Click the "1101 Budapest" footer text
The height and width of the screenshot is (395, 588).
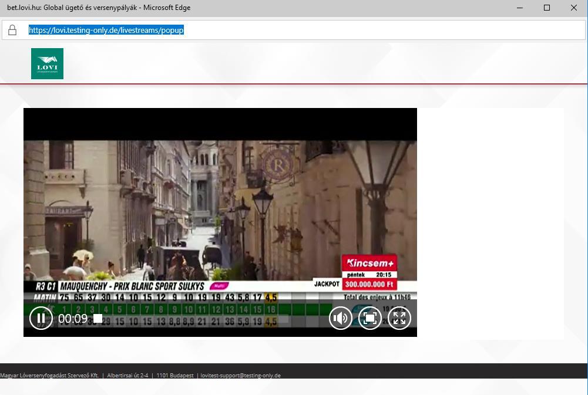pos(175,376)
